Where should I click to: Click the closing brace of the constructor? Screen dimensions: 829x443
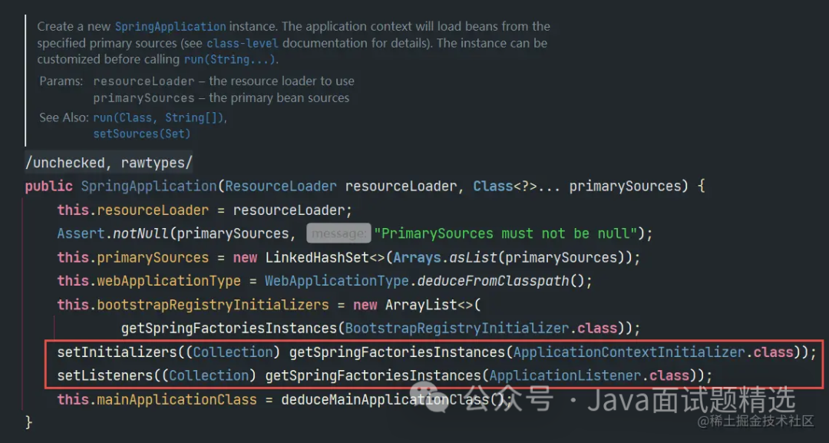tap(28, 422)
